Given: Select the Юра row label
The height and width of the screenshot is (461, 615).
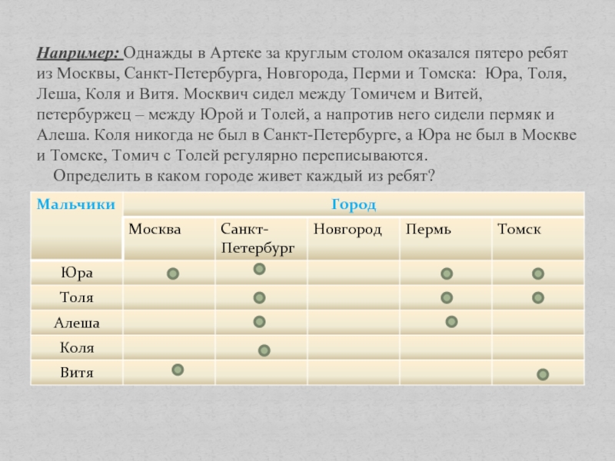Looking at the screenshot, I should [76, 273].
